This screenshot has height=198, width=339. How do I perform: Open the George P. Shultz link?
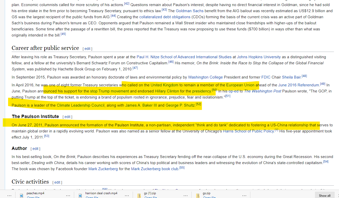(x=180, y=105)
